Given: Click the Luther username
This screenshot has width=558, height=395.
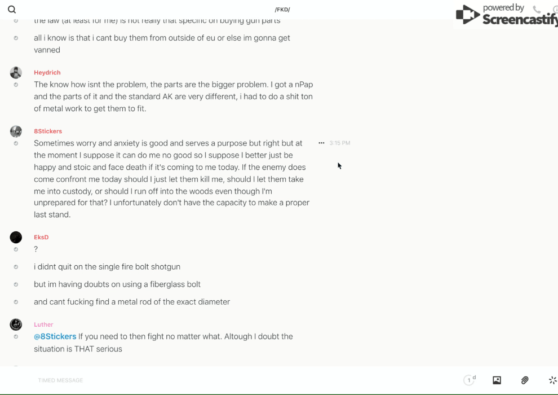Looking at the screenshot, I should click(43, 324).
